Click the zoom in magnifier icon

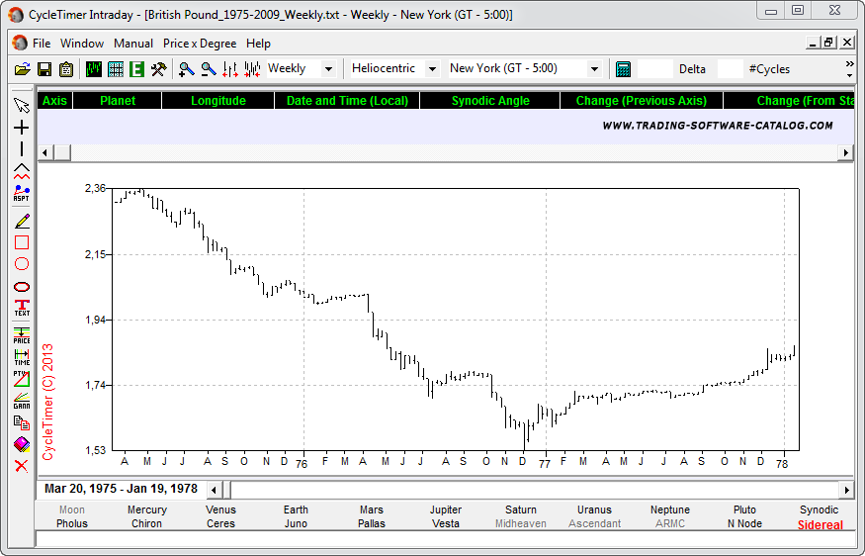pos(186,69)
